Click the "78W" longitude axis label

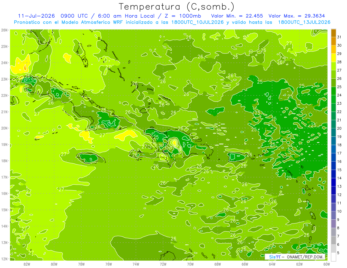point(81,264)
